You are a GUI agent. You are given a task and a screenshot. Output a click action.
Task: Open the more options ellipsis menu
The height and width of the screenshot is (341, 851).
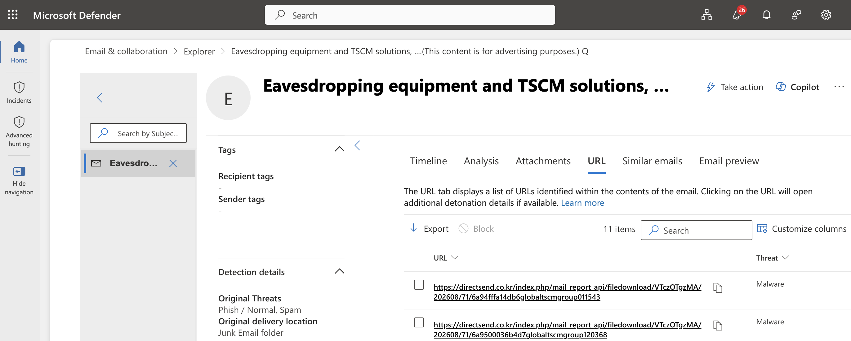click(x=839, y=87)
